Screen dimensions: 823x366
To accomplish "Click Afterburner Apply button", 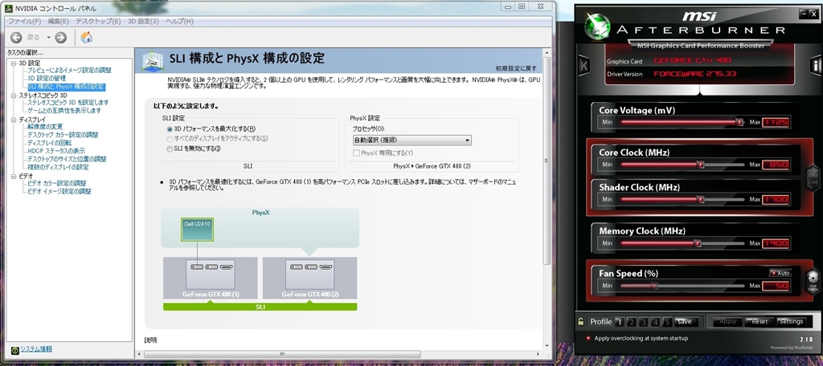I will point(727,321).
